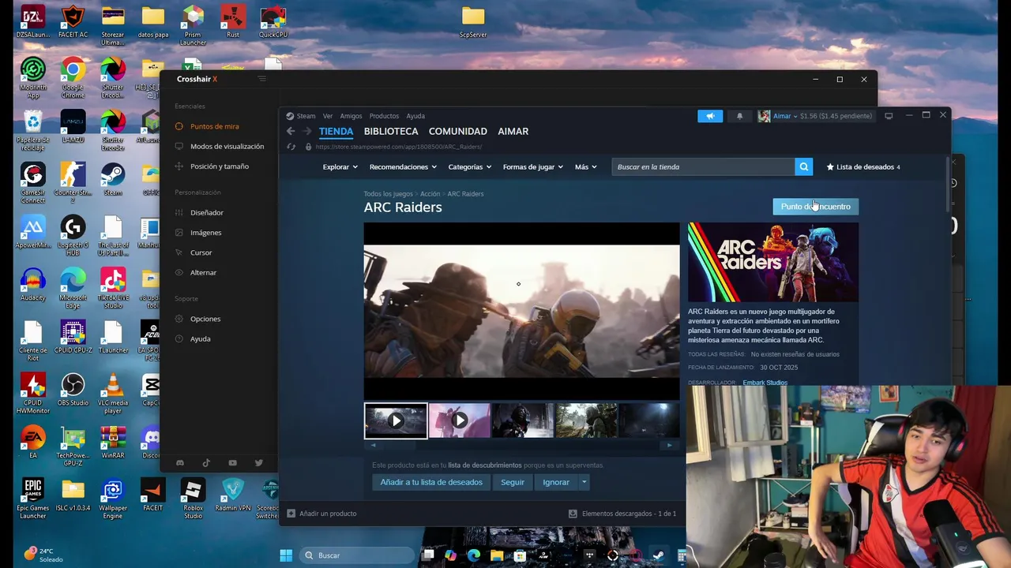The width and height of the screenshot is (1011, 568).
Task: Click the Seguir button
Action: tap(513, 482)
